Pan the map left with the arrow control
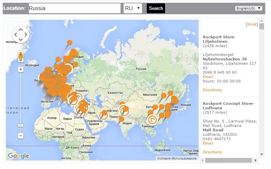The height and width of the screenshot is (169, 271). pyautogui.click(x=16, y=35)
